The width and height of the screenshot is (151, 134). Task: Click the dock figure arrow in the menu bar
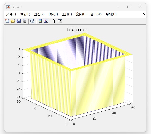pyautogui.click(x=144, y=14)
